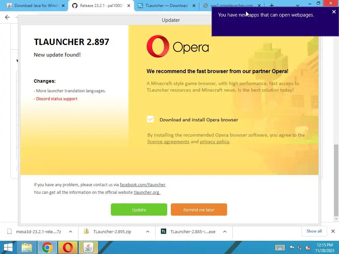Open the privacy policy link
Image resolution: width=339 pixels, height=254 pixels.
[214, 142]
